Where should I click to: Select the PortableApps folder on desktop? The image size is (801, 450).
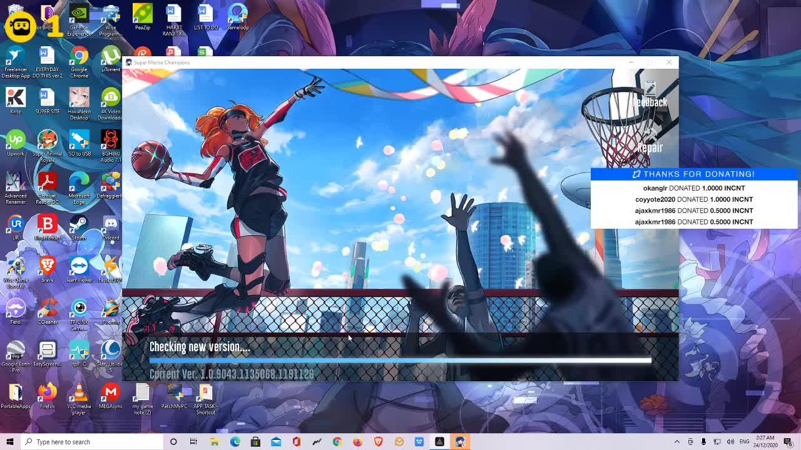(16, 396)
